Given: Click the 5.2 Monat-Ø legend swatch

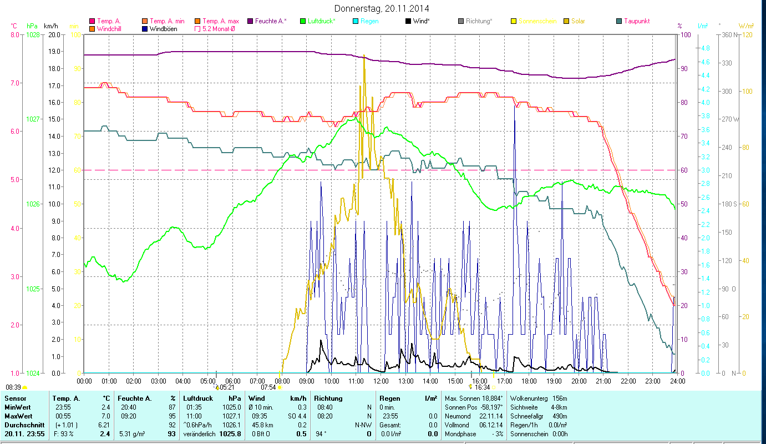Looking at the screenshot, I should [198, 29].
